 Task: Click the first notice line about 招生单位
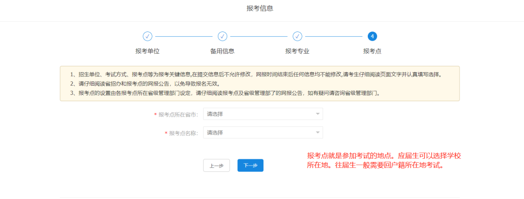(257, 75)
